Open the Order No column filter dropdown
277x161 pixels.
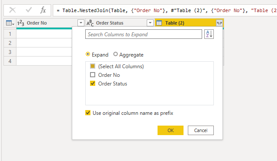[81, 23]
